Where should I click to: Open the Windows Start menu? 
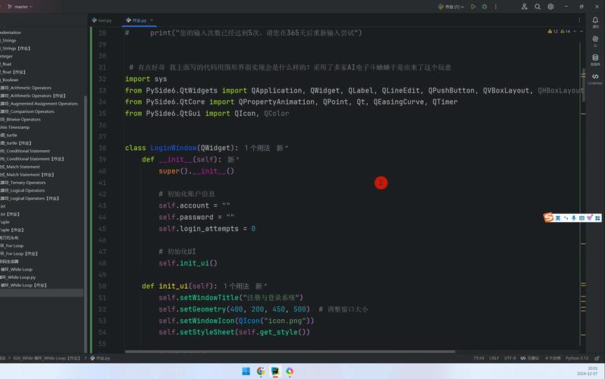[246, 371]
